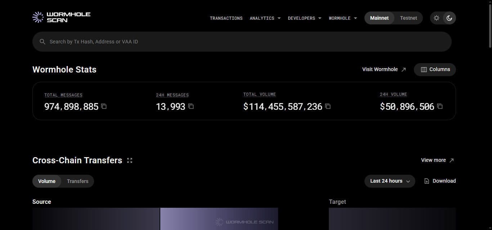Viewport: 492px width, 230px height.
Task: Click the $50,896,506 volume value
Action: tap(407, 107)
